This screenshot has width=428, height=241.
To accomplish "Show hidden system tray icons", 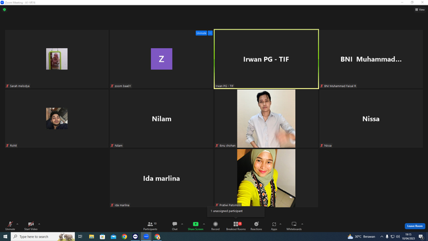I will (x=382, y=236).
